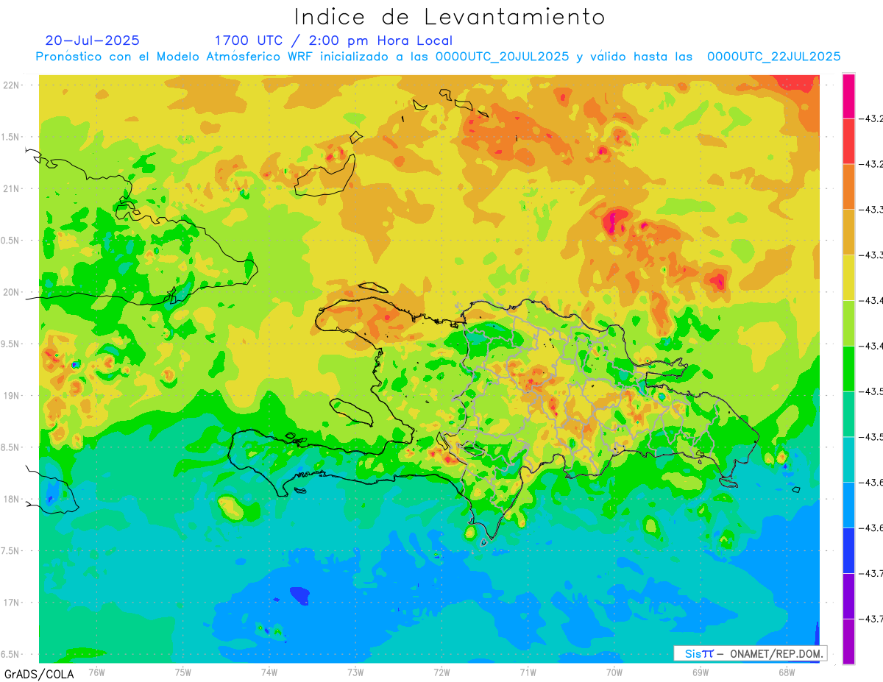Click the '75W' longitude label
This screenshot has height=682, width=883.
[x=183, y=672]
